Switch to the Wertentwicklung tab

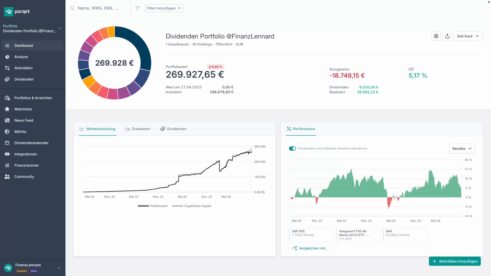98,129
